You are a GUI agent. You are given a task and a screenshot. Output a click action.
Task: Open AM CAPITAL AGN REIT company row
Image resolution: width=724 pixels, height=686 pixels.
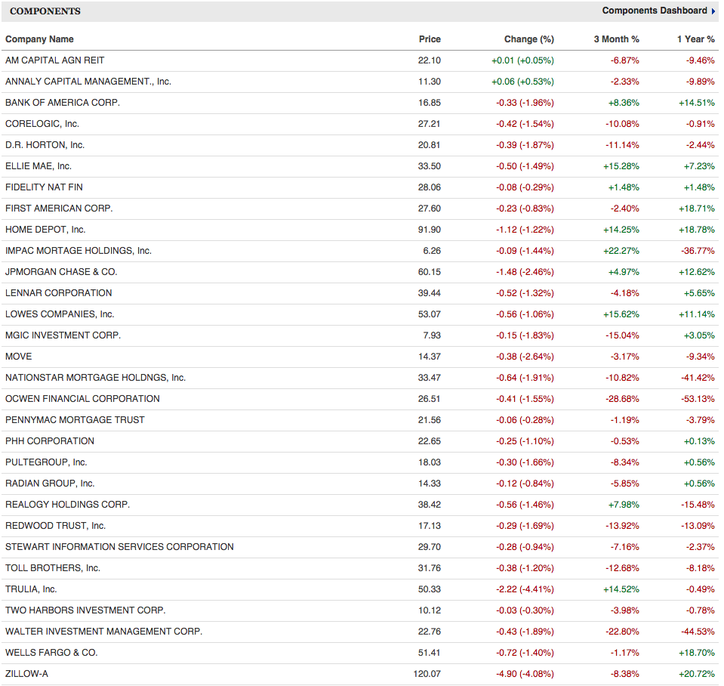pos(54,60)
